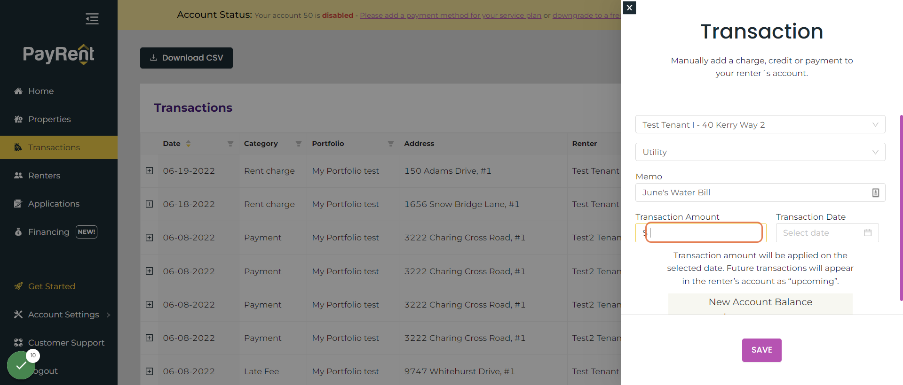Open Portfolio column filter icon
Screen dimensions: 903x385
tap(390, 144)
